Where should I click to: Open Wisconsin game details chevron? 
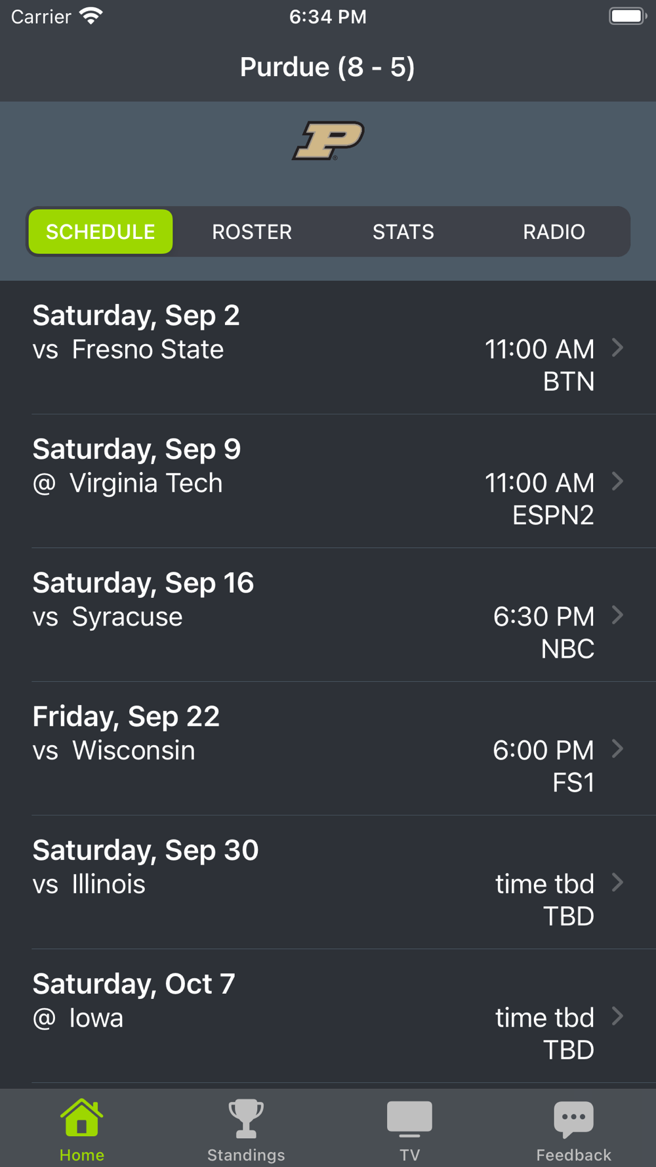[617, 748]
